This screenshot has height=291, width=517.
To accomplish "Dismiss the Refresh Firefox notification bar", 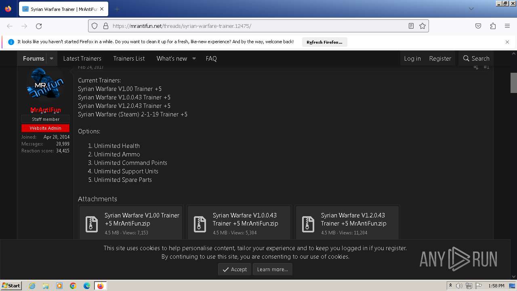I will pos(507,42).
